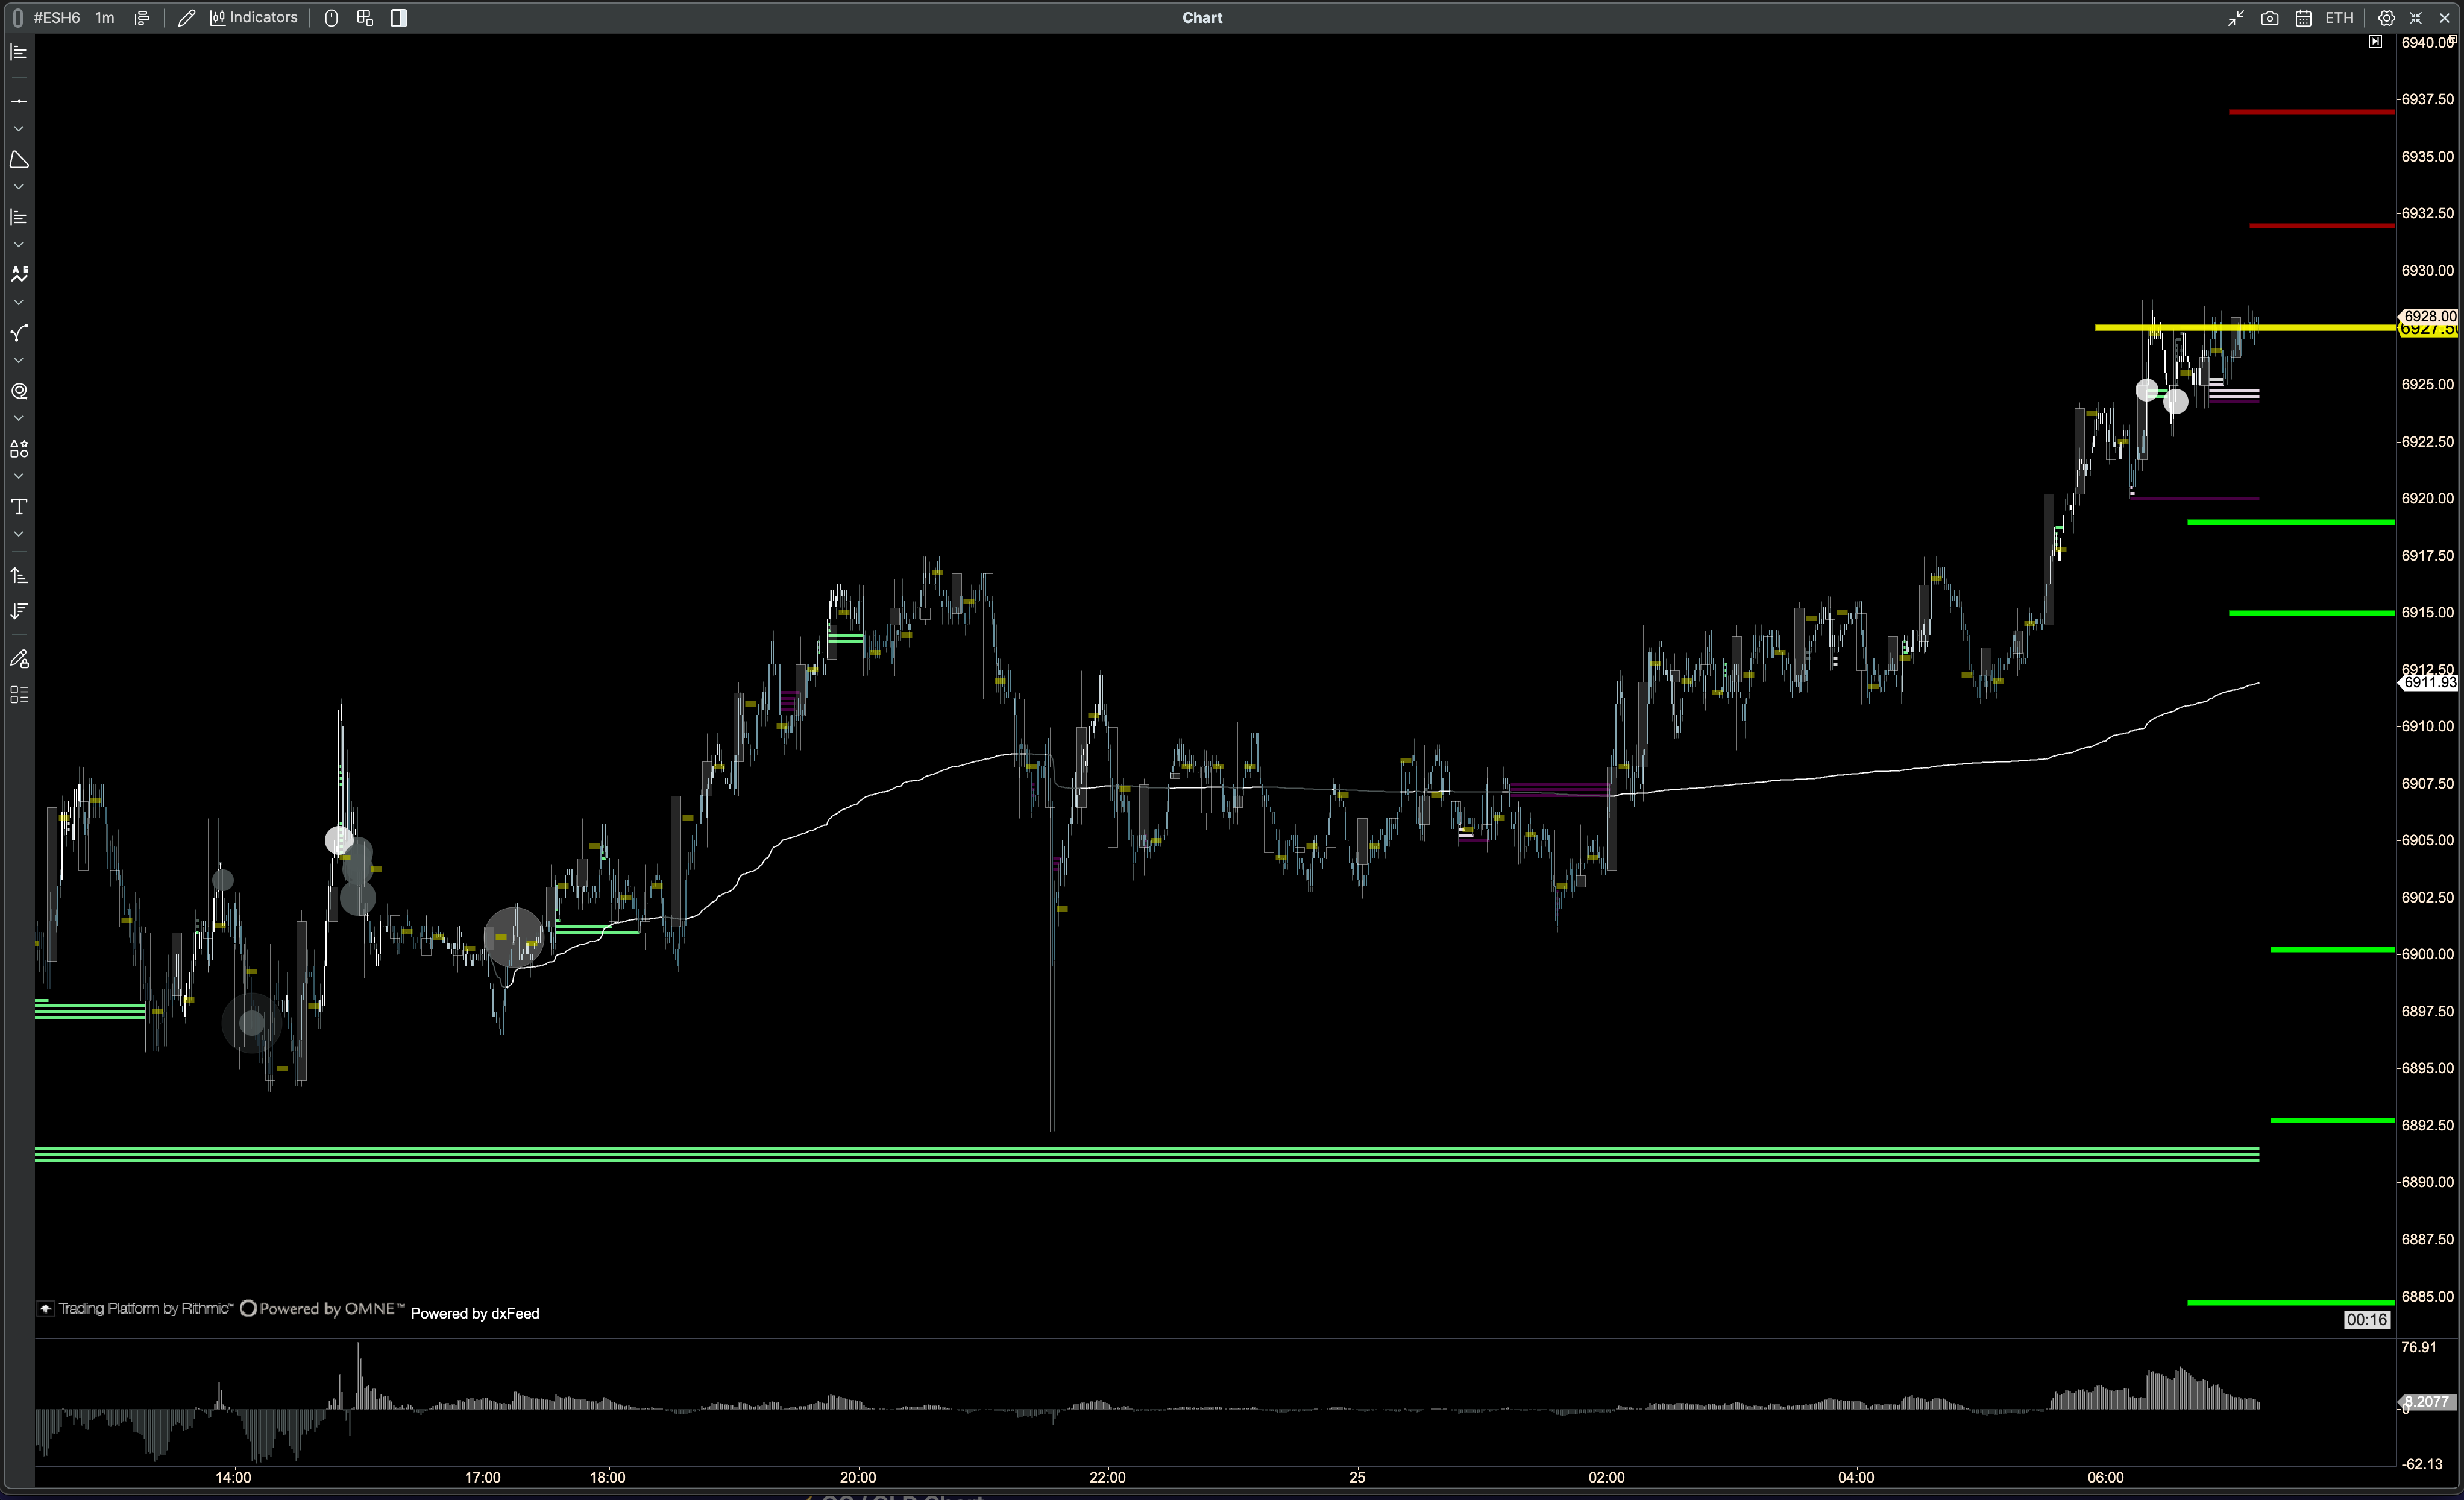Click the 6911.93 price axis label
Viewport: 2464px width, 1500px height.
2429,682
